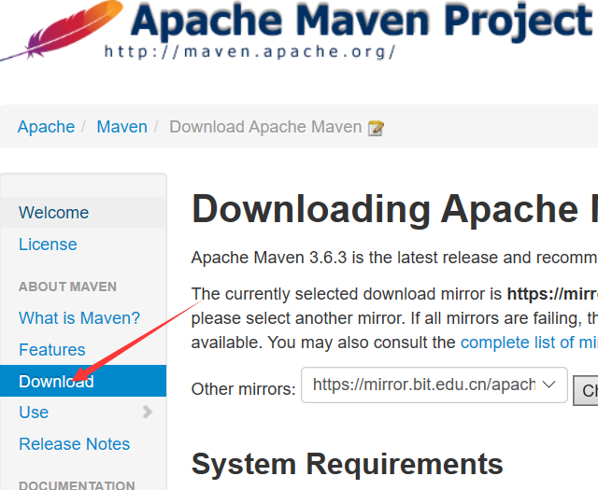598x490 pixels.
Task: Click the Apache Maven 3.6.3 release sentence
Action: point(394,258)
